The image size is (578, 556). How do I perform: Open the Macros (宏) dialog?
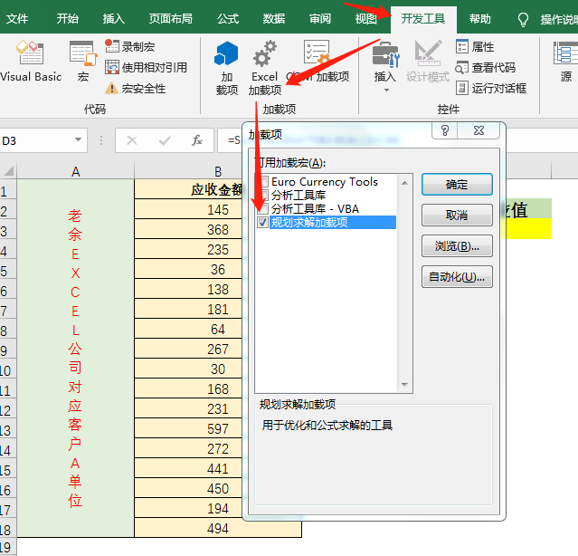point(83,62)
